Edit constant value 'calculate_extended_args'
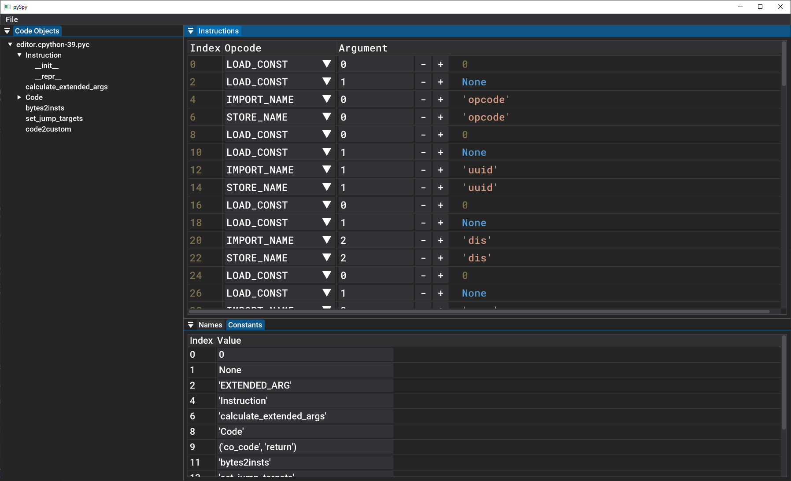This screenshot has width=791, height=481. tap(305, 416)
